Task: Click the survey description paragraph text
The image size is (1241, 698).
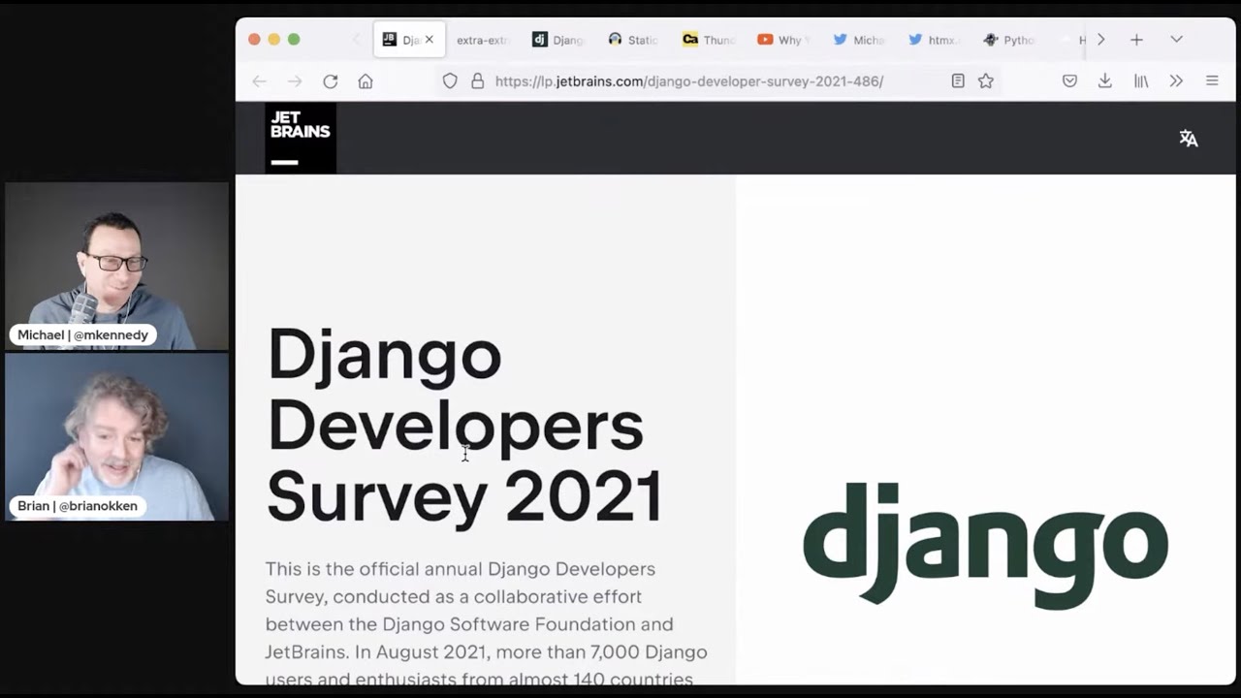Action: tap(487, 623)
